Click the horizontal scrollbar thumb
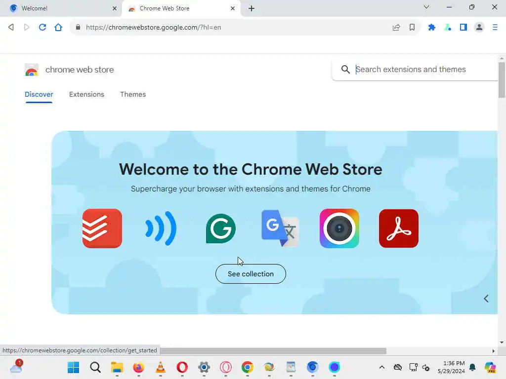 pos(273,351)
